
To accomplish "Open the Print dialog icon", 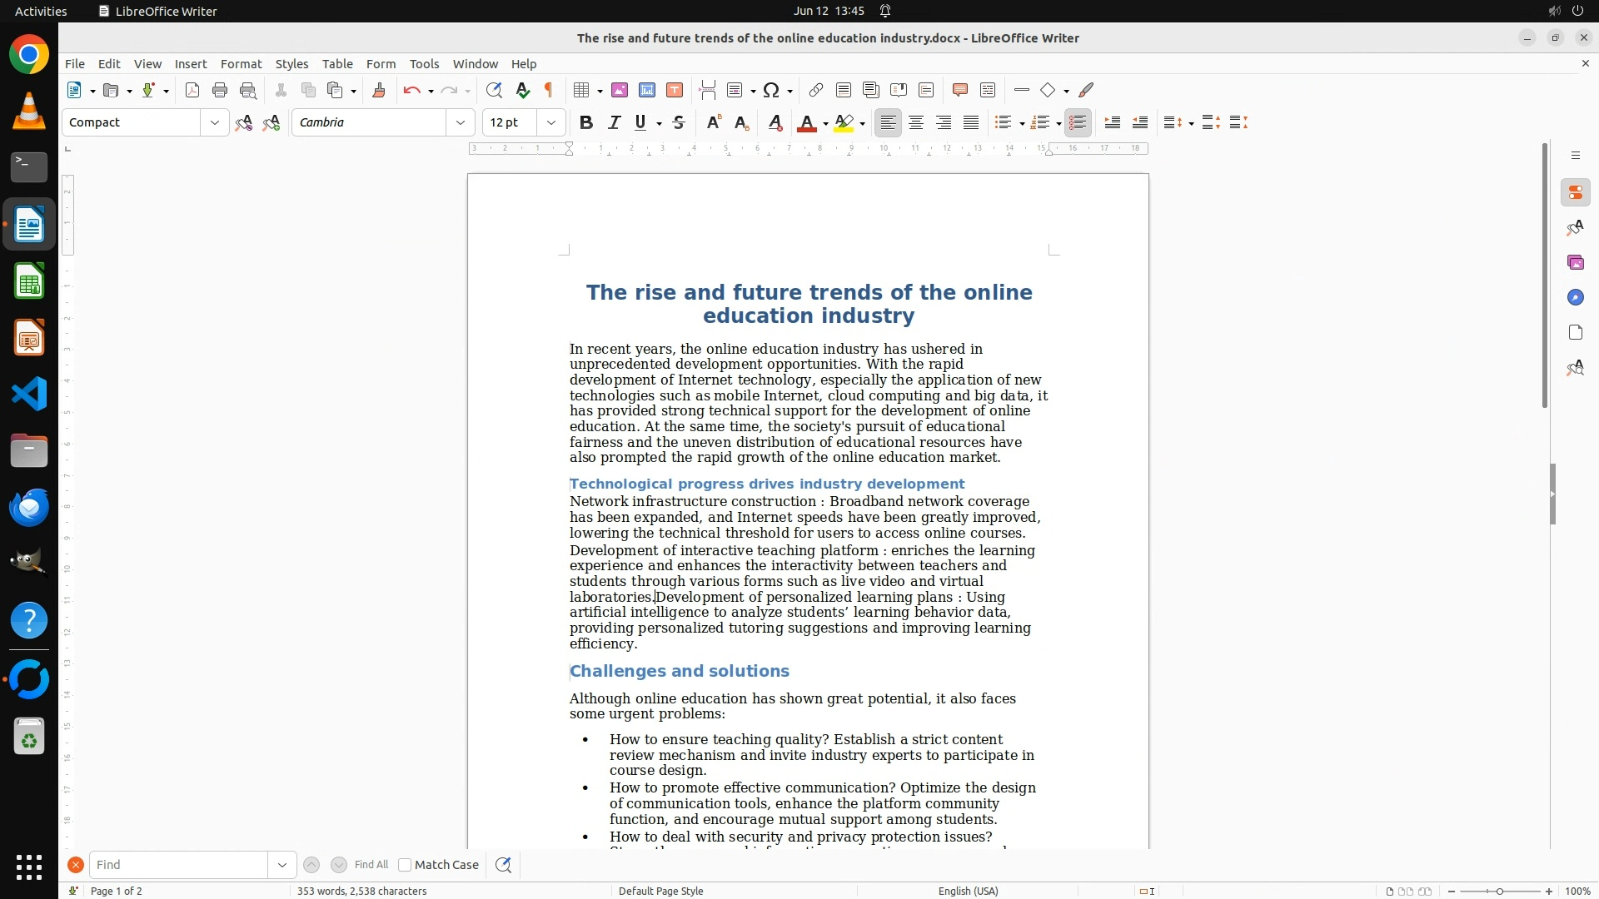I will 220,90.
